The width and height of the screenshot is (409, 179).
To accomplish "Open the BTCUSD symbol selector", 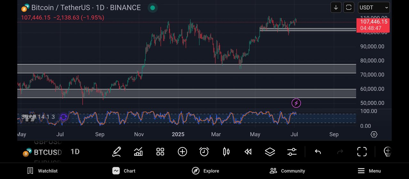I will pos(42,152).
